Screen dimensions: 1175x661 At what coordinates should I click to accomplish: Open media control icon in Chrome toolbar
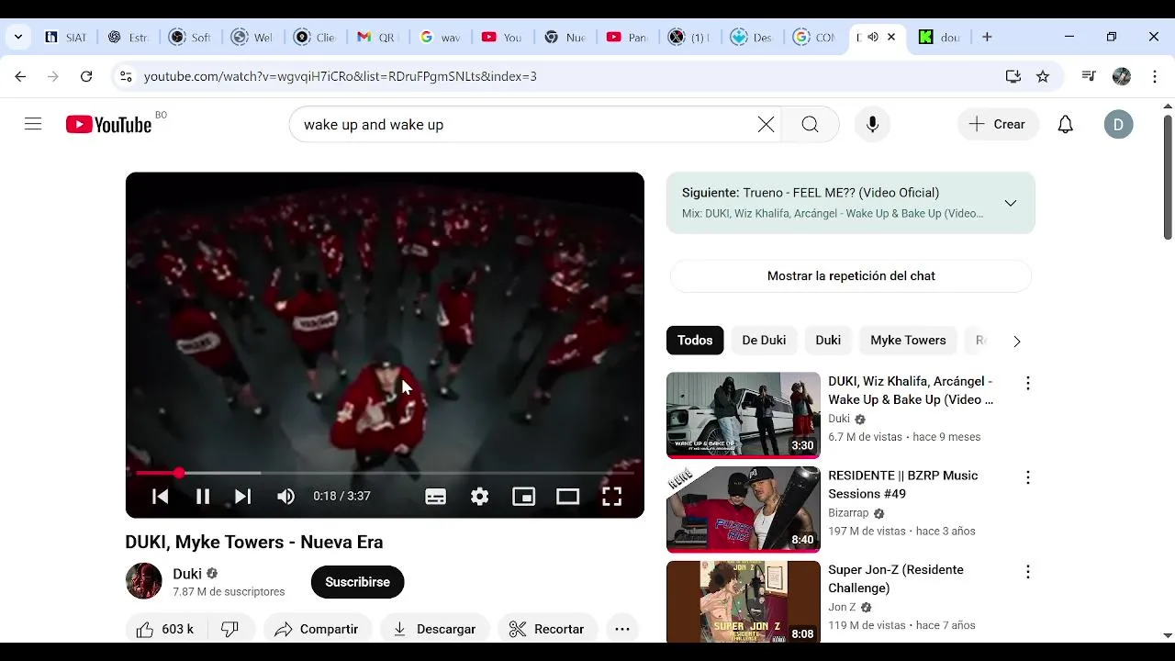coord(1089,76)
